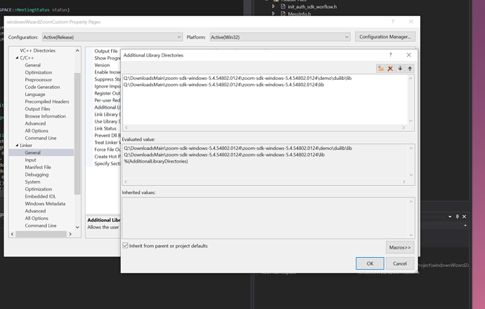Click Evaluated value horizontal scroll left arrow
Image resolution: width=485 pixels, height=309 pixels.
tap(126, 181)
